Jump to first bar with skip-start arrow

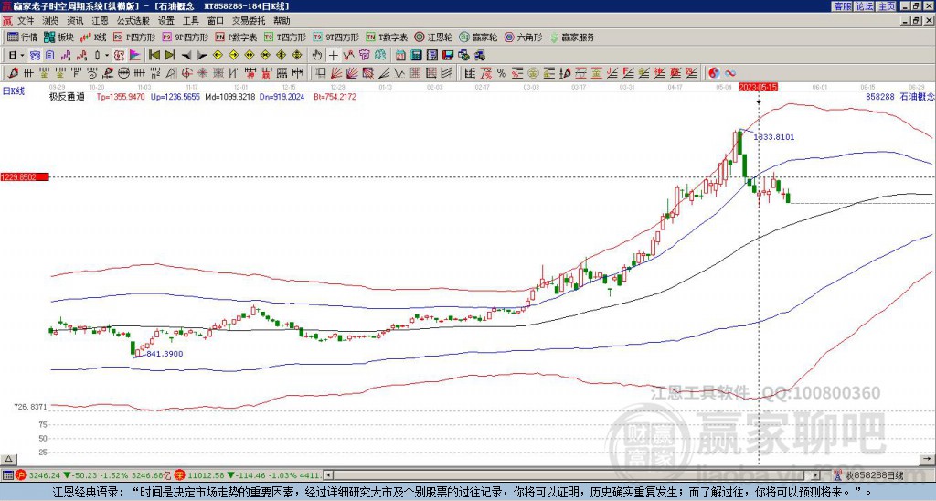point(154,55)
